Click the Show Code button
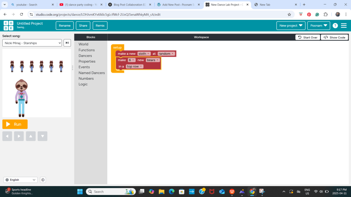 coord(335,37)
